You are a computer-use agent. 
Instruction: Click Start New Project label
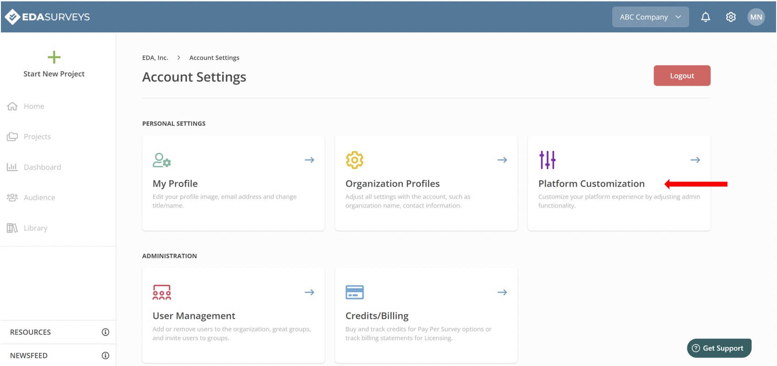click(x=54, y=74)
